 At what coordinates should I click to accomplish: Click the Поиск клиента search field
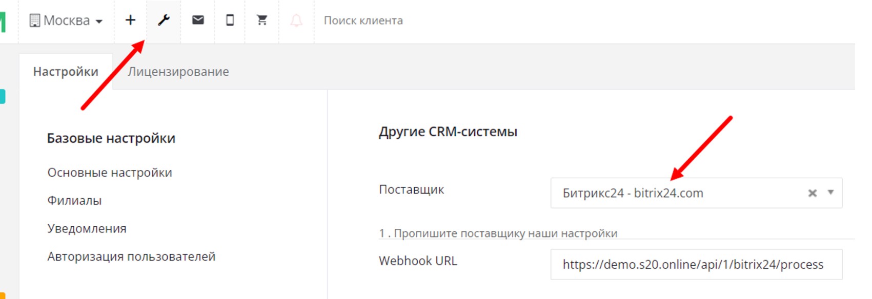click(363, 20)
